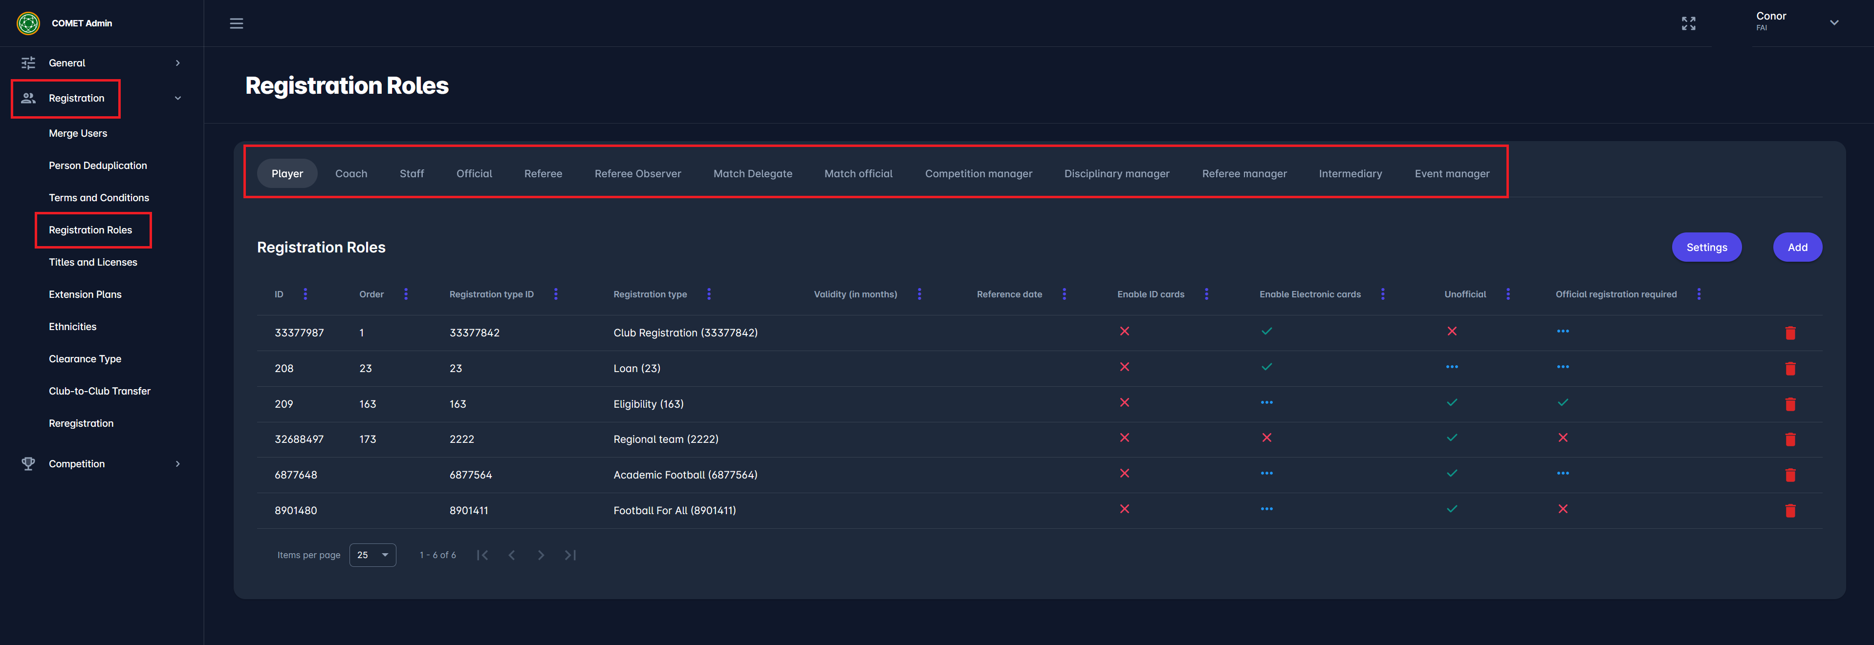Click the hamburger menu icon
Viewport: 1874px width, 645px height.
point(237,23)
